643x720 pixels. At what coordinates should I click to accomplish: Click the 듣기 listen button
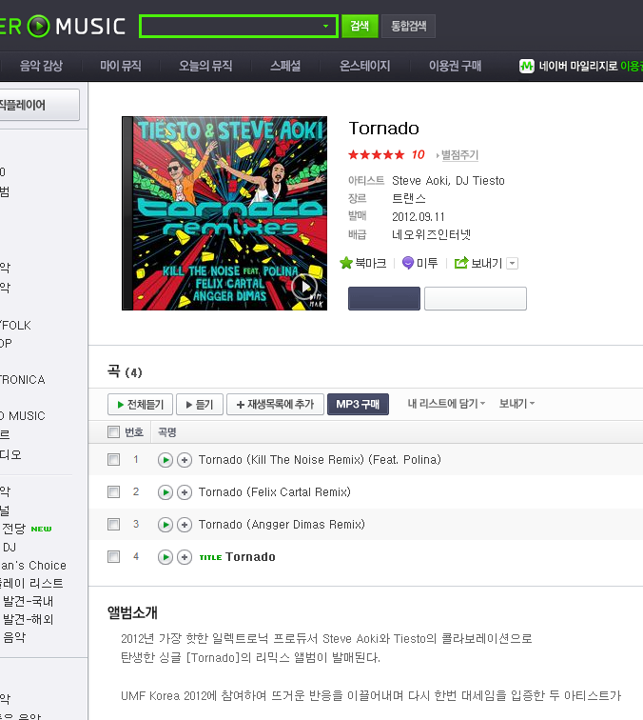click(200, 405)
